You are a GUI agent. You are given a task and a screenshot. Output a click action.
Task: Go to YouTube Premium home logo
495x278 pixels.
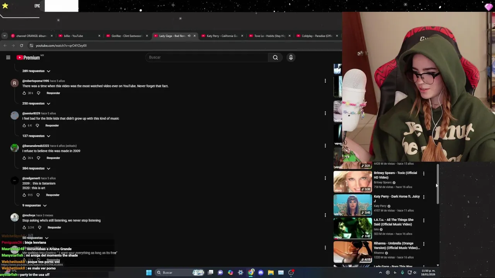[28, 58]
